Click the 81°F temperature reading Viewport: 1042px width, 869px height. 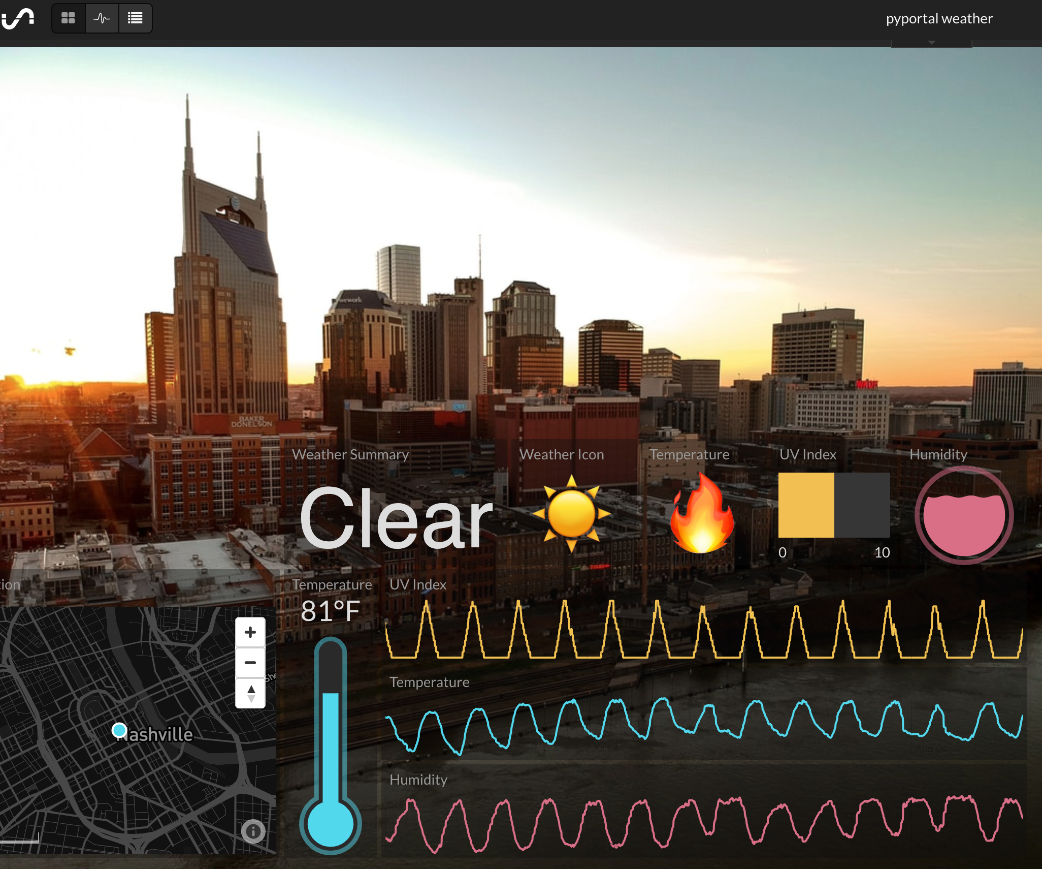click(x=331, y=609)
